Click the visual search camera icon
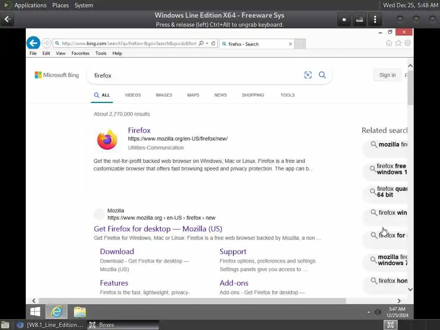440x330 pixels. coord(308,75)
